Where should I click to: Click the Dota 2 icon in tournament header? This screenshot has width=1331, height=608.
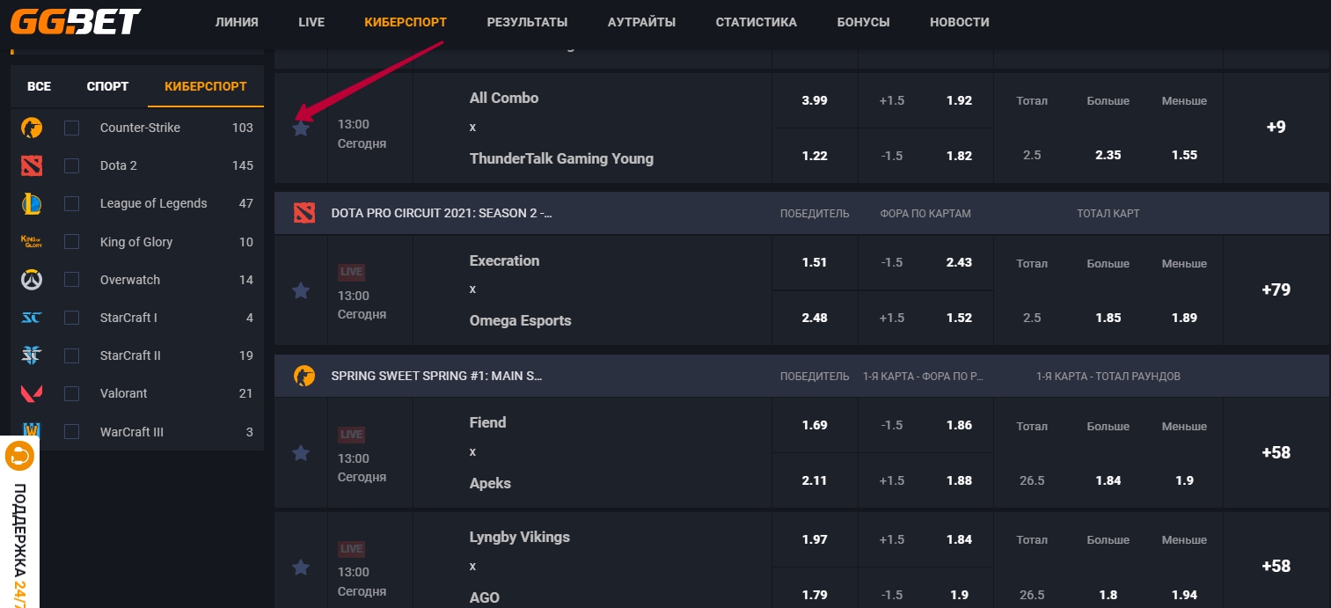[303, 213]
